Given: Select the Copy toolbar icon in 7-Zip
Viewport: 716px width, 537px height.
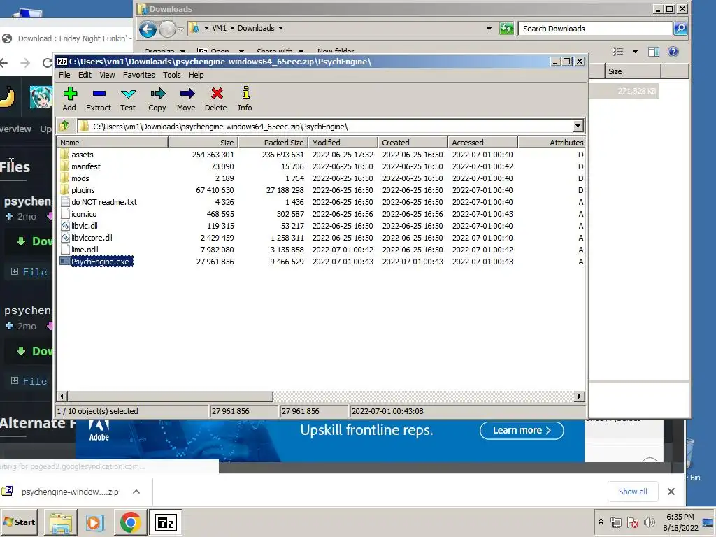Looking at the screenshot, I should (157, 99).
